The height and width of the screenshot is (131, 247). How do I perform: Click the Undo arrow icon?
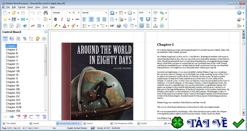(33, 13)
